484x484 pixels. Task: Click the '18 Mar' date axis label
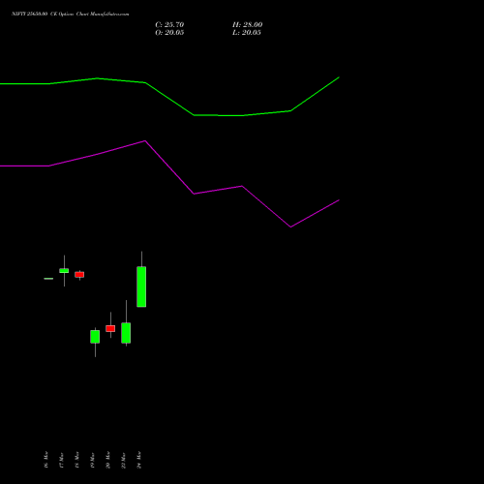(x=76, y=460)
